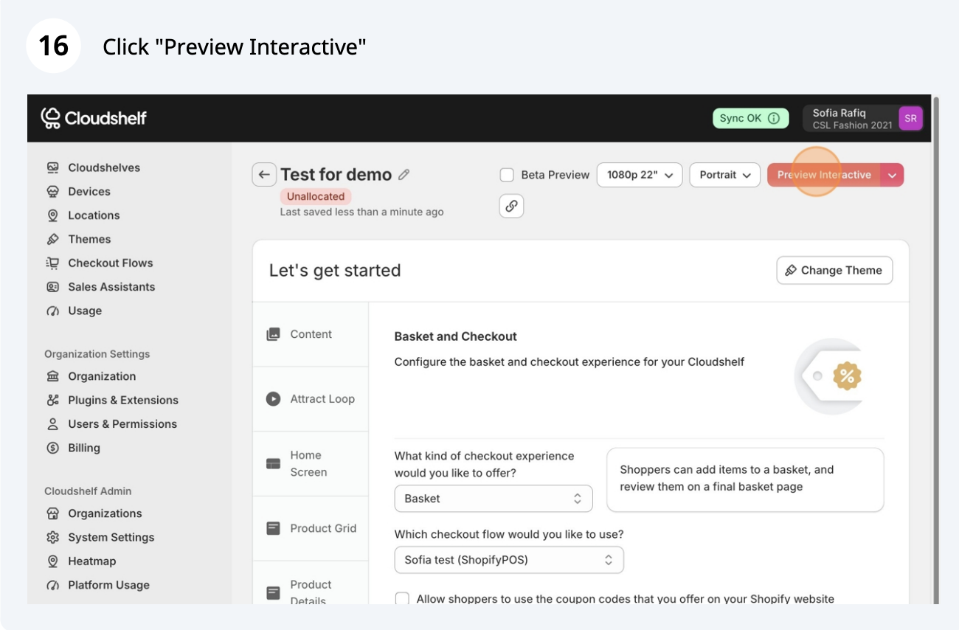The height and width of the screenshot is (630, 959).
Task: Select the Attract Loop tab
Action: coord(311,399)
